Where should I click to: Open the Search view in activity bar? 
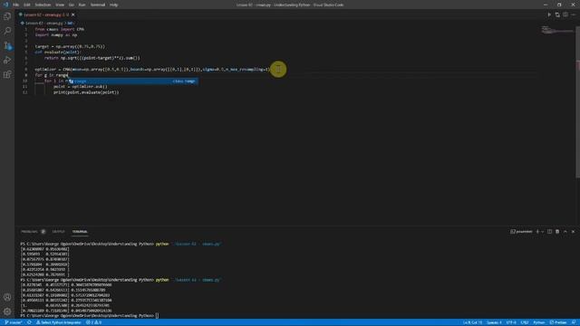tap(7, 31)
